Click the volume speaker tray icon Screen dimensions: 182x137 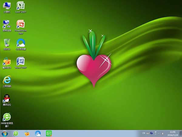[163, 133]
